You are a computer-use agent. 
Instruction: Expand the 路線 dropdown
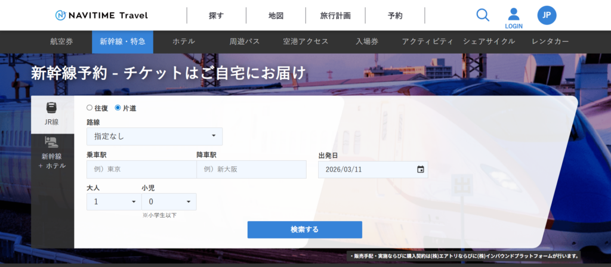pos(154,136)
